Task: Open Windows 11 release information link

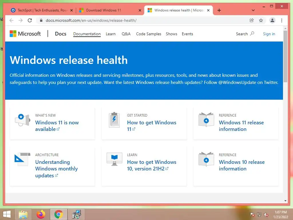Action: [x=241, y=126]
